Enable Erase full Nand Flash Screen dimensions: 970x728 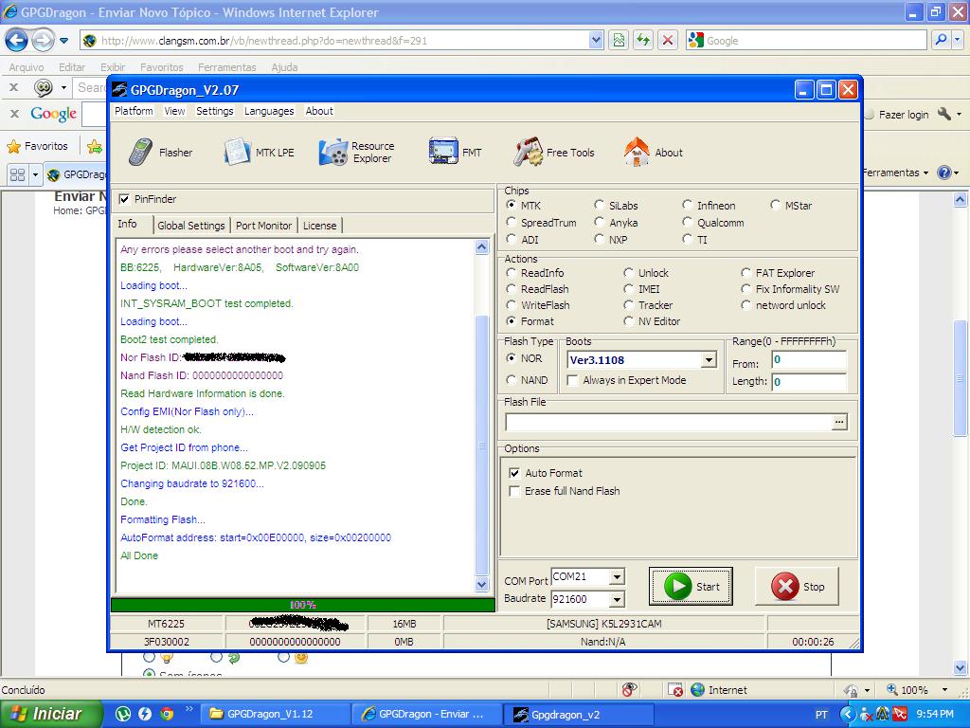click(x=514, y=491)
